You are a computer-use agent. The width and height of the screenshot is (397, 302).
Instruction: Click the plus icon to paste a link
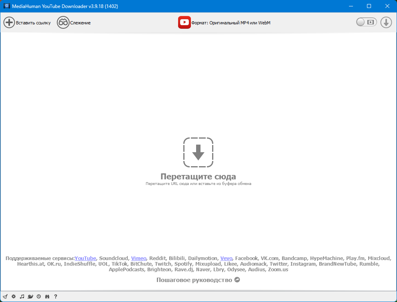coord(9,22)
